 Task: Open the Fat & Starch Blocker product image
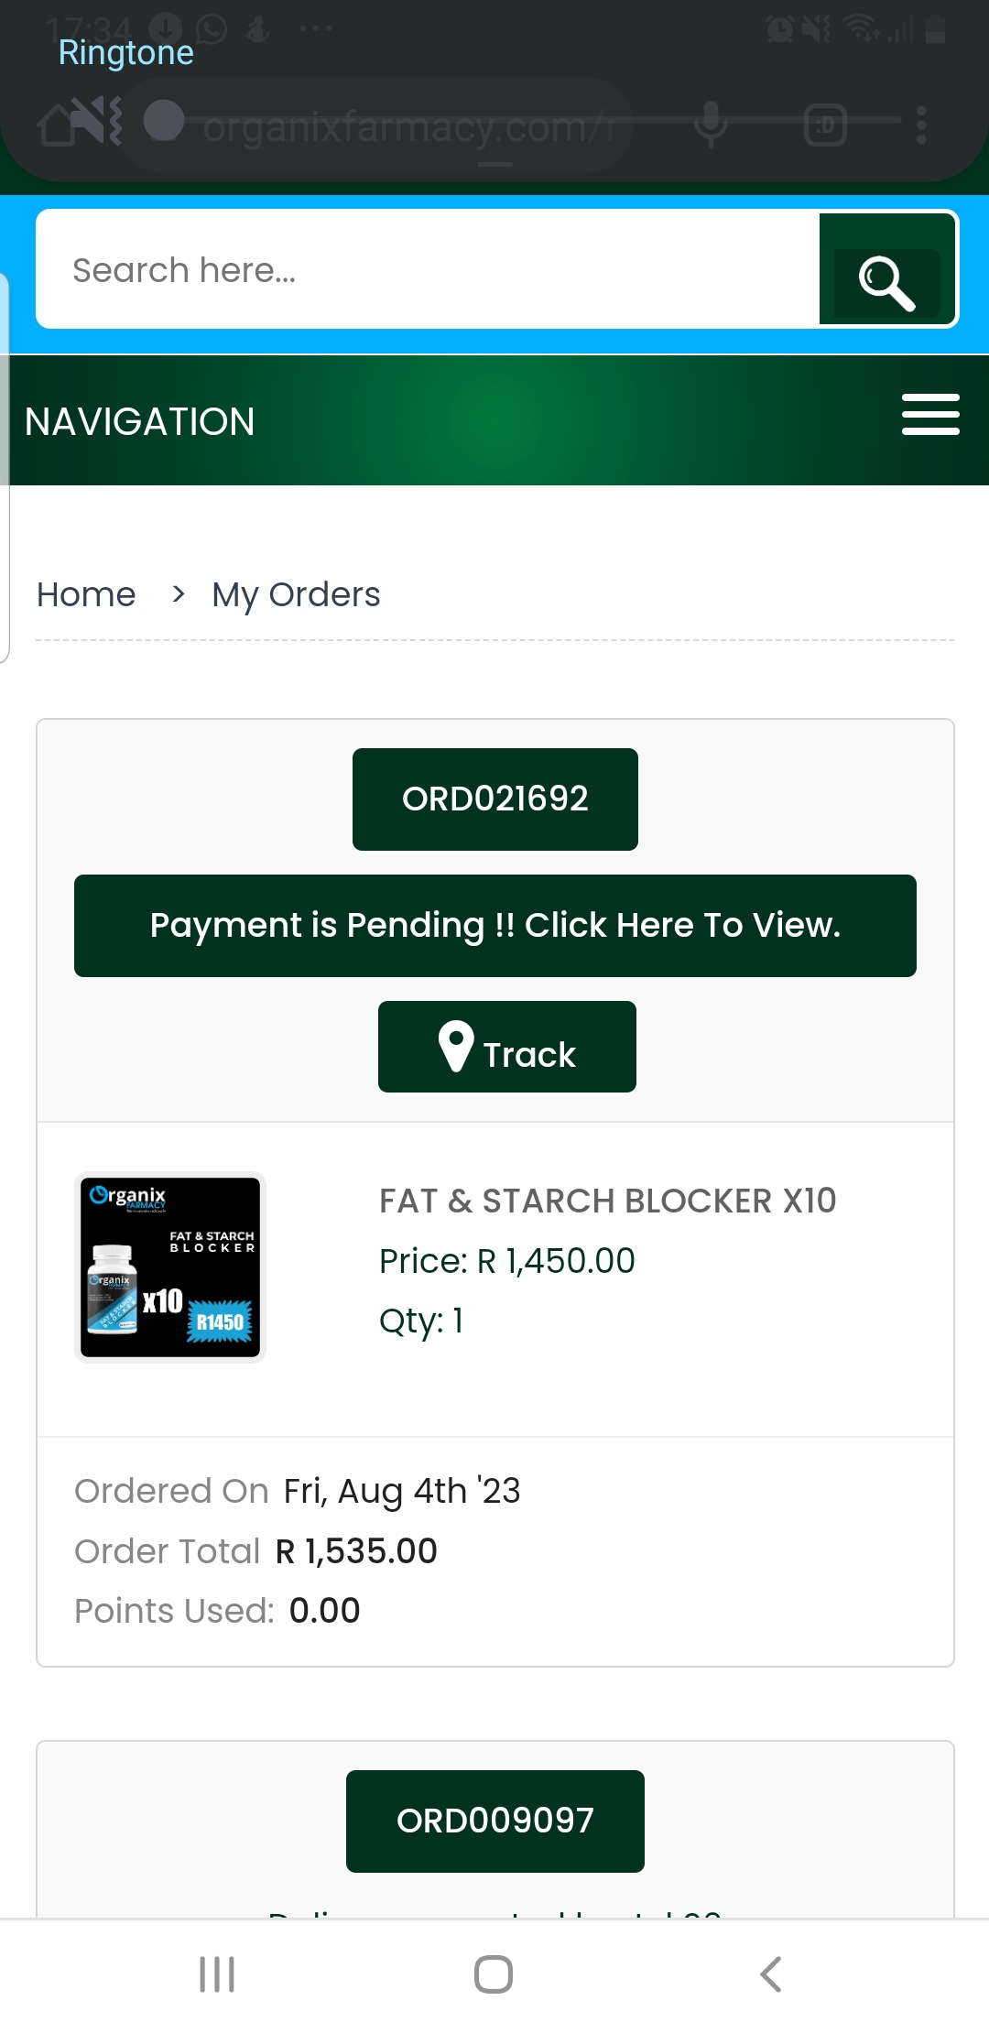(x=170, y=1267)
